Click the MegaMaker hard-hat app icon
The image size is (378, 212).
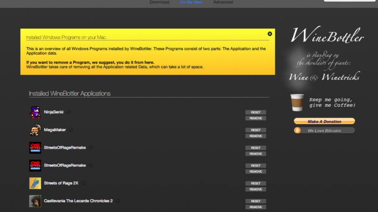[x=35, y=130]
